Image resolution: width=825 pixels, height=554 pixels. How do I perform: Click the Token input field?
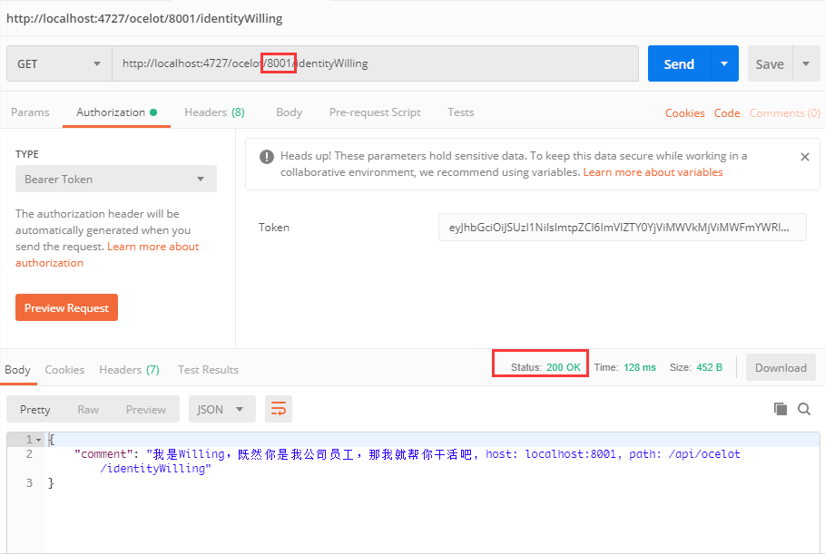622,227
